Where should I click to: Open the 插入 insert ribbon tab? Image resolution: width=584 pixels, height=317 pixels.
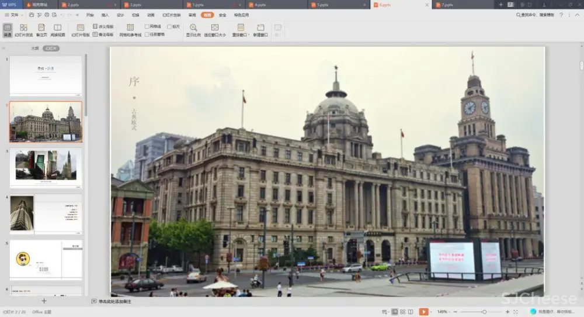[105, 15]
